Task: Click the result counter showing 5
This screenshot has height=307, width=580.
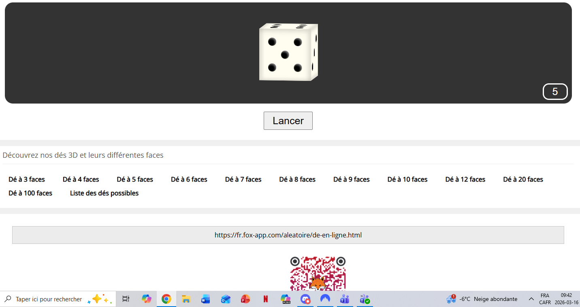Action: pyautogui.click(x=555, y=91)
